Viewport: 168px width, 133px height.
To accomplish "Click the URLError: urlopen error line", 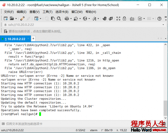I will pyautogui.click(x=57, y=76).
